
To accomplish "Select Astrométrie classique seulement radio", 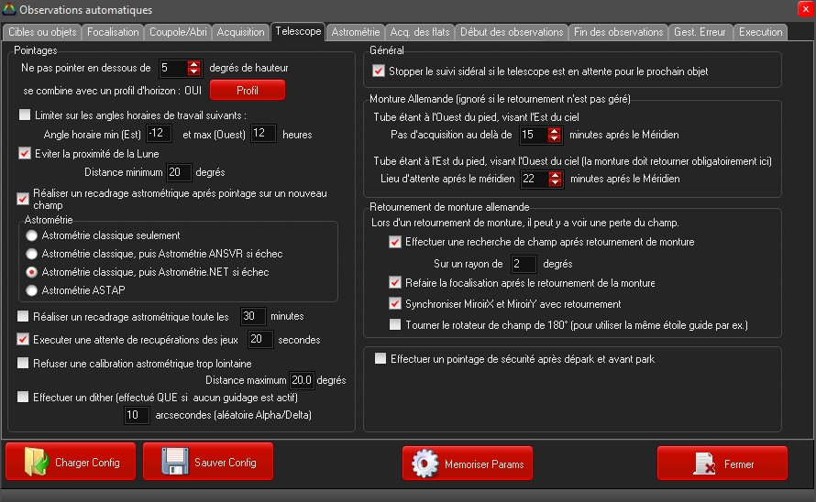I will click(x=32, y=235).
